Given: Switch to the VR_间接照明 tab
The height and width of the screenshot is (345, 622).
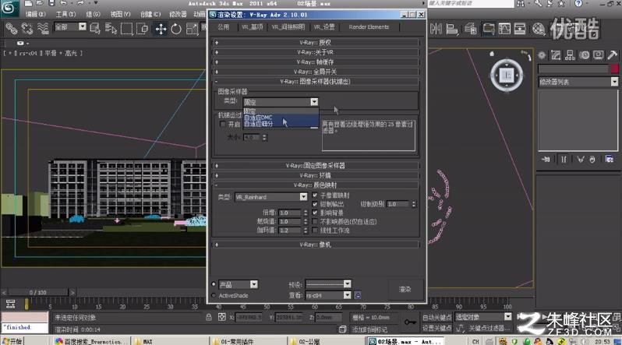Looking at the screenshot, I should pos(288,27).
